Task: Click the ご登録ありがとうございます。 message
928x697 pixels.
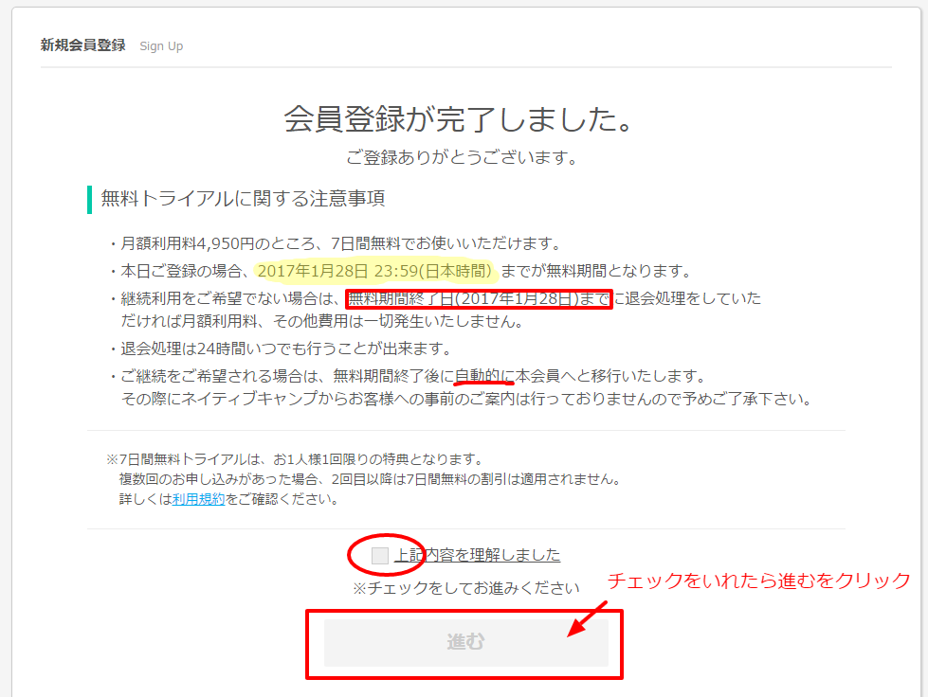Action: tap(463, 158)
